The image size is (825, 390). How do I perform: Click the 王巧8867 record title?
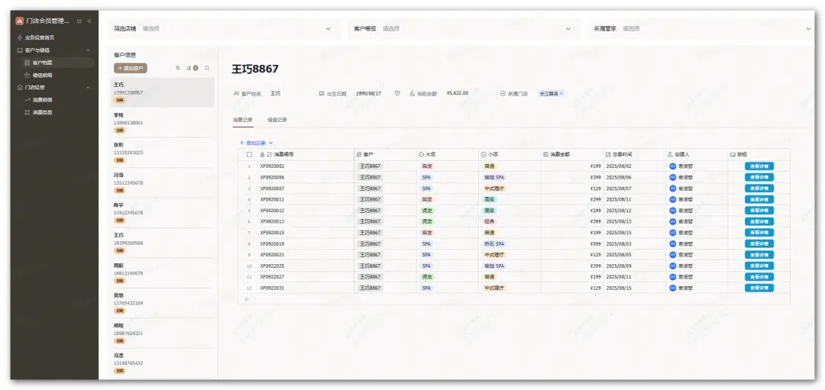[255, 69]
